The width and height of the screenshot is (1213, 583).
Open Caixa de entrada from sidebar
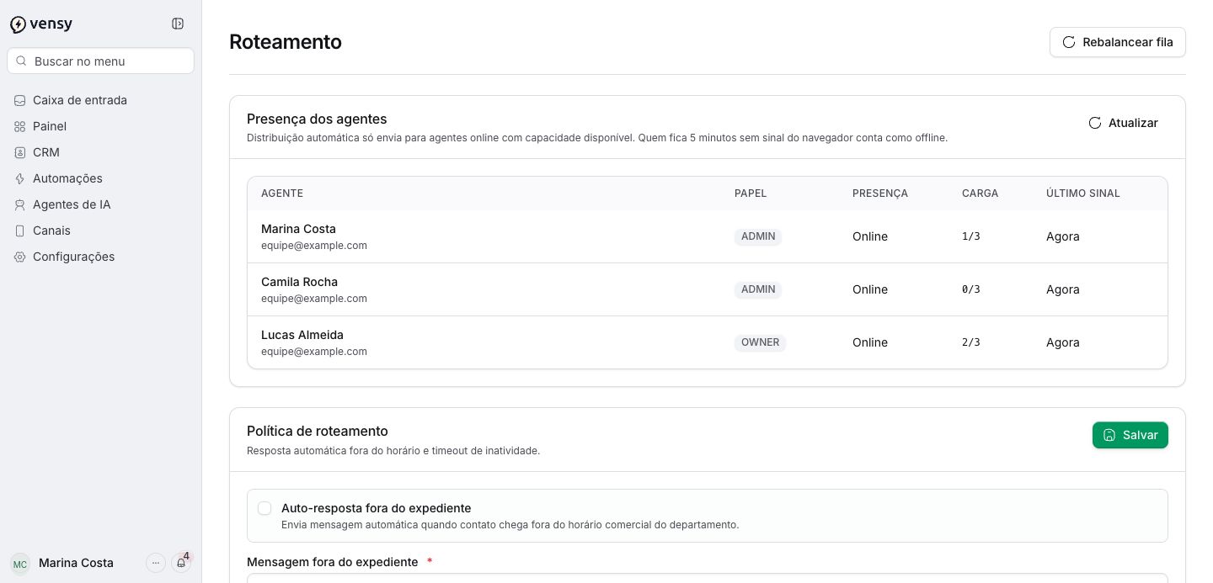coord(101,100)
